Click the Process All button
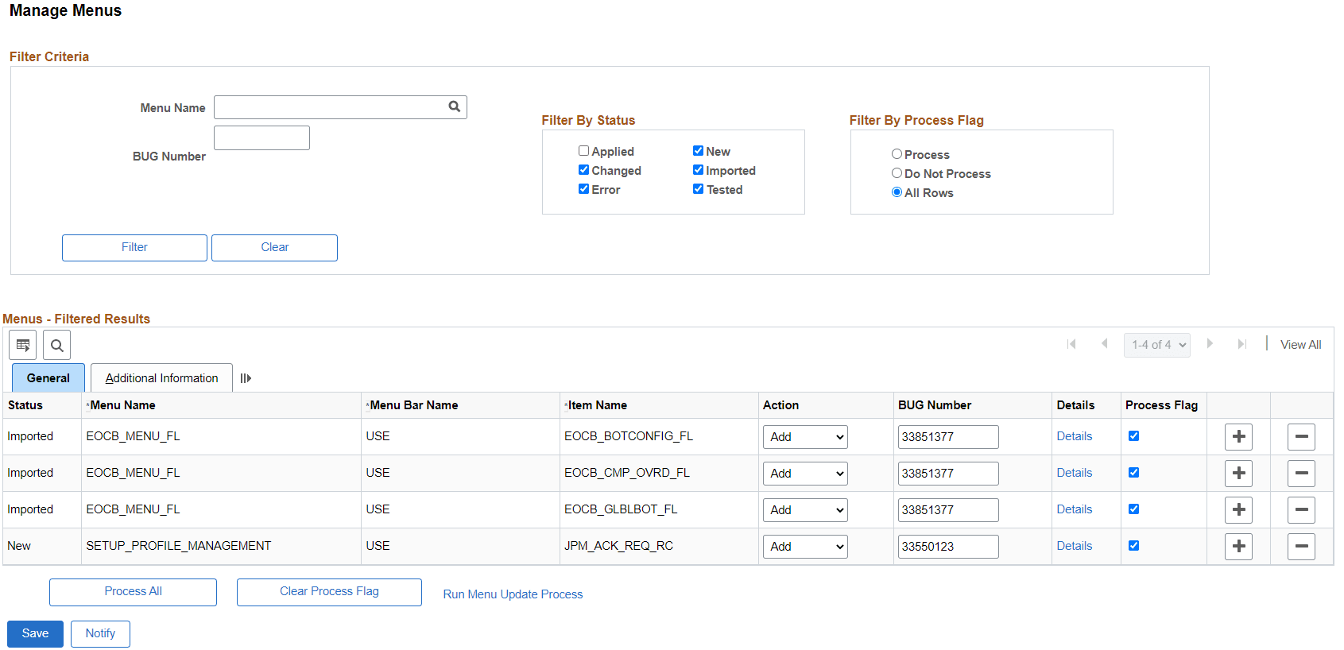This screenshot has height=650, width=1344. coord(133,592)
